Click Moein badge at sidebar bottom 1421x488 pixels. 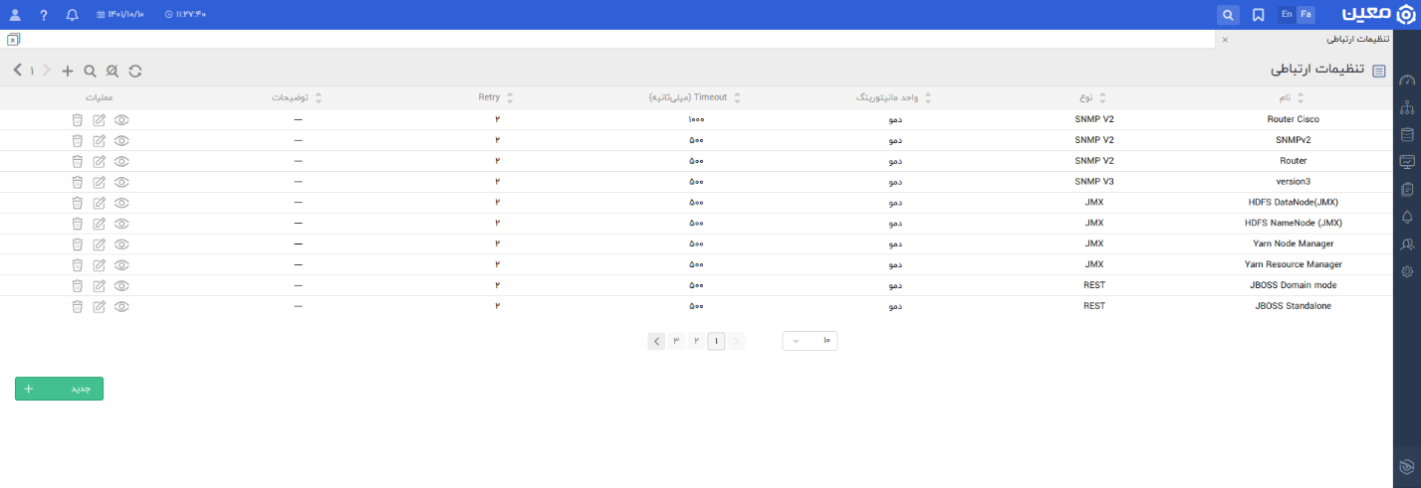click(x=1407, y=467)
